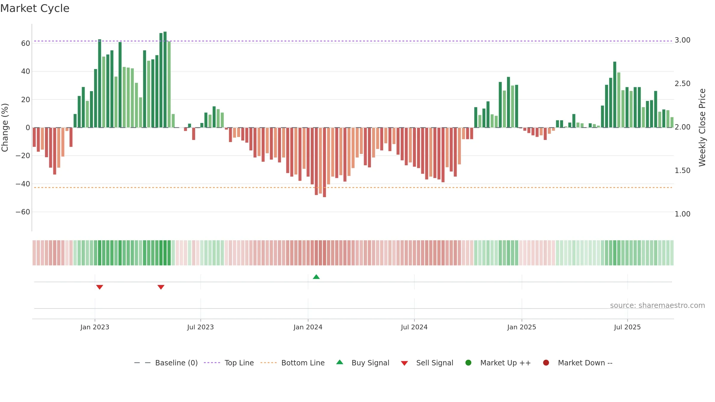Image resolution: width=715 pixels, height=402 pixels.
Task: Click the Market Cycle chart title
Action: 35,8
